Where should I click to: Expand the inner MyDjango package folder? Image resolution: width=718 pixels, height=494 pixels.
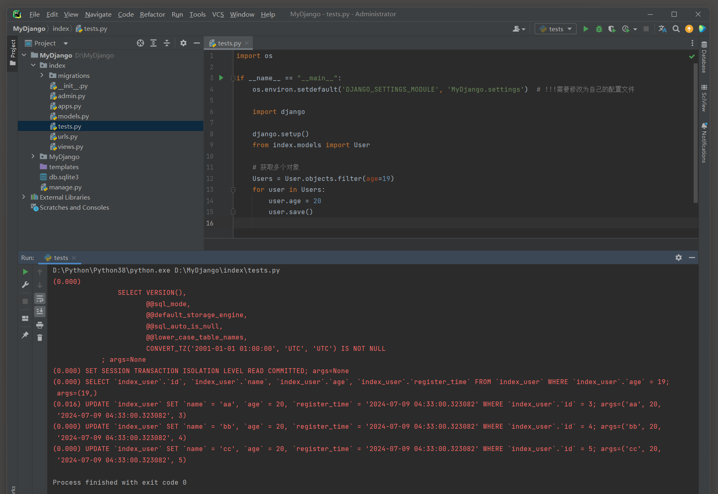point(33,157)
